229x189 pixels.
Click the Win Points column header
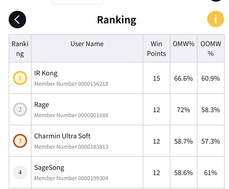pos(156,49)
